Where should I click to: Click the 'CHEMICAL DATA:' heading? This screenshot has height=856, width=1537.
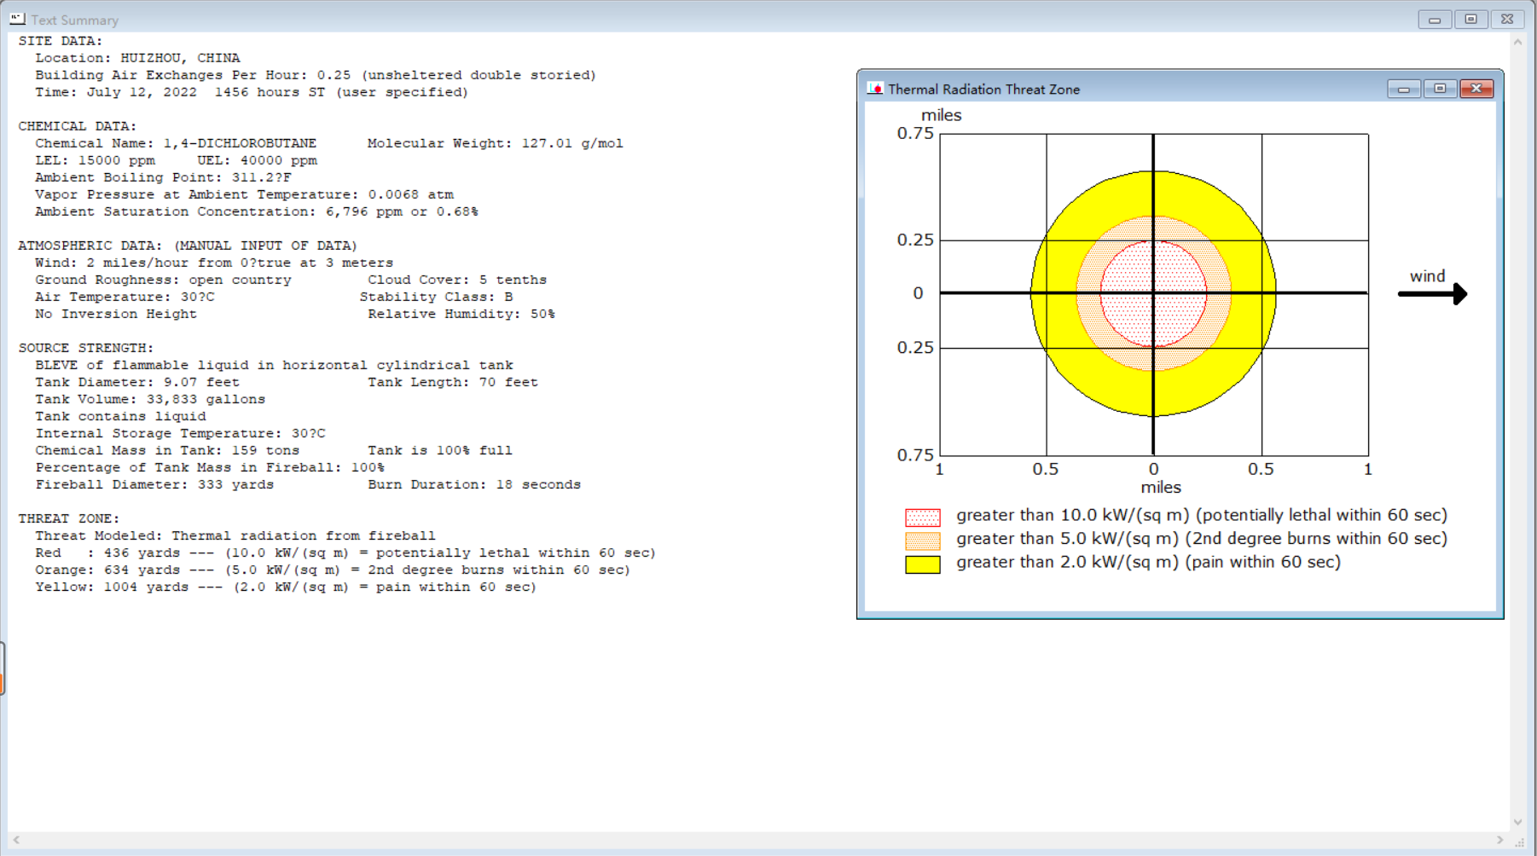(78, 126)
